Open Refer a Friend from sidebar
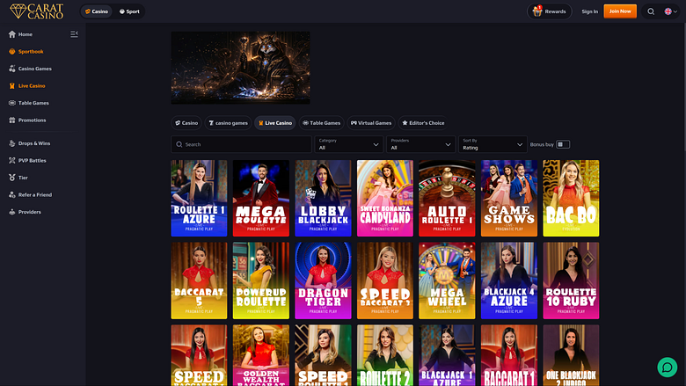 point(35,195)
